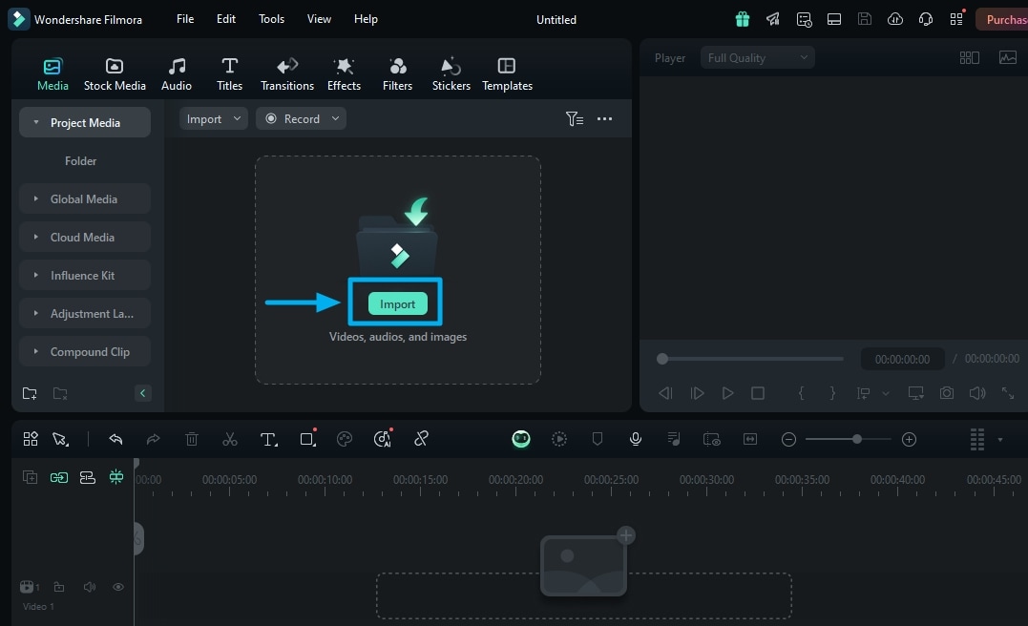Viewport: 1028px width, 626px height.
Task: Toggle fullscreen player expand icon
Action: pos(1008,392)
